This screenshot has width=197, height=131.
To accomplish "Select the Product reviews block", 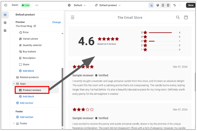I will (x=32, y=90).
